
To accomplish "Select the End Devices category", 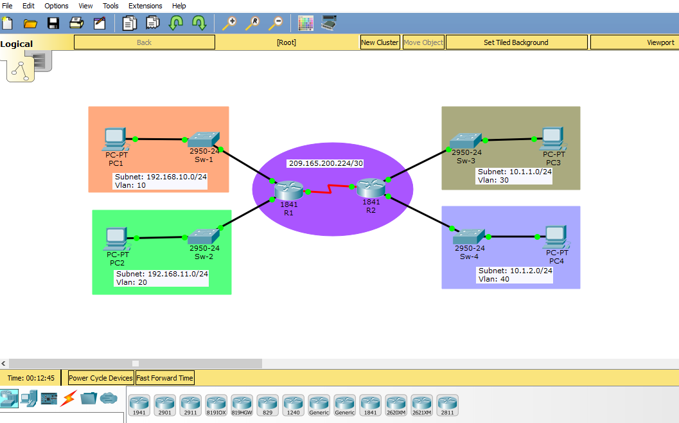I will [29, 399].
